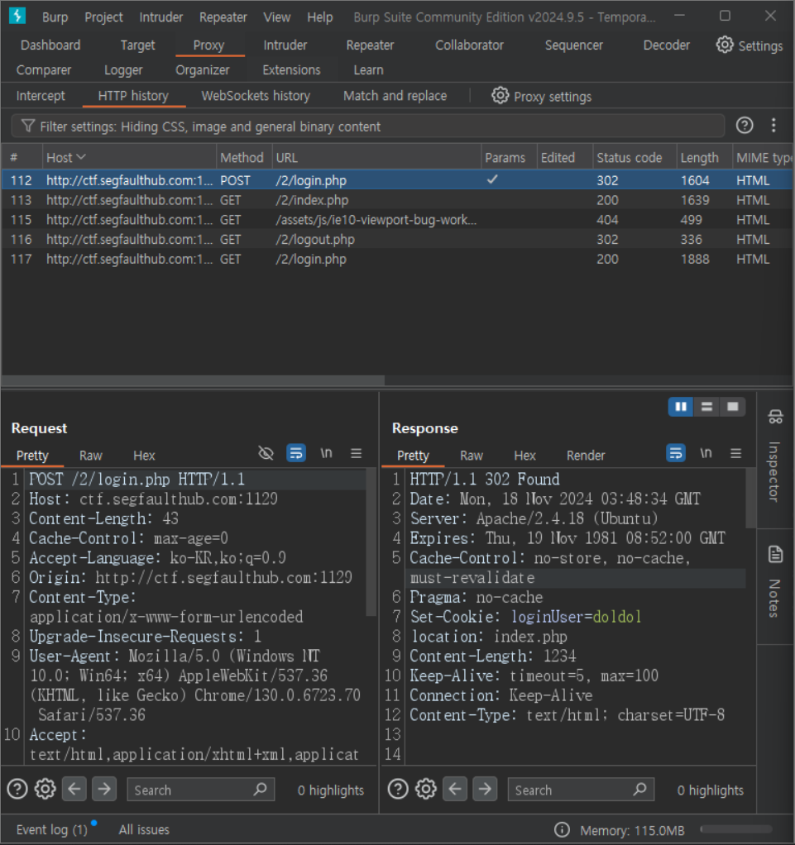Click the Set-Cookie loginUser=doldol line

coord(526,617)
